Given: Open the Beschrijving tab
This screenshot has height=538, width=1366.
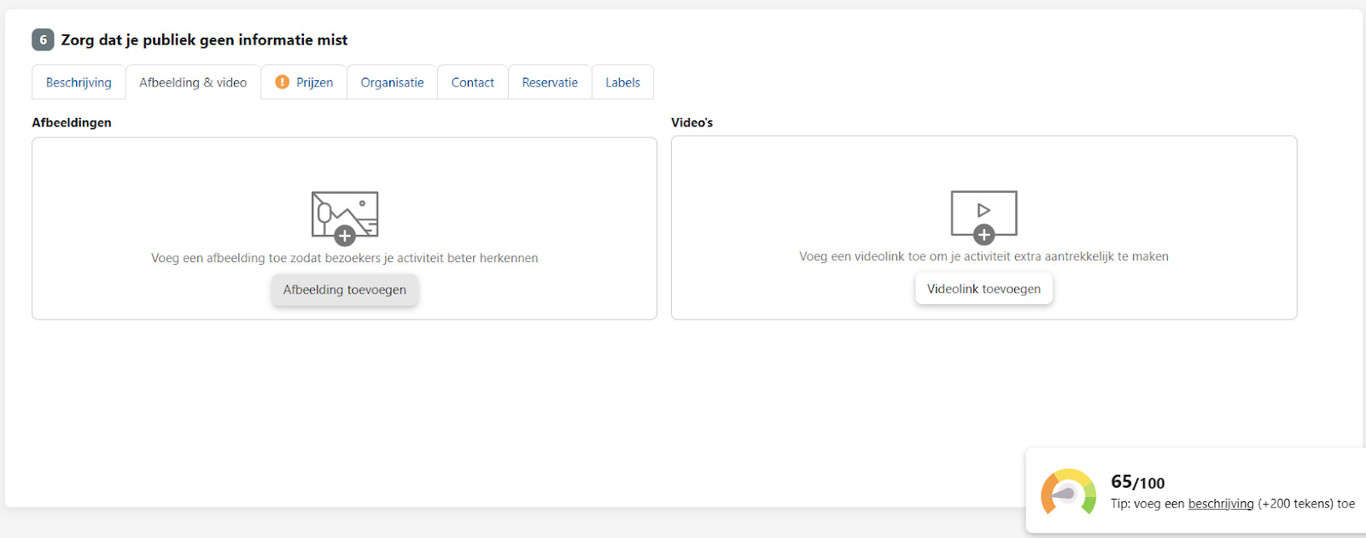Looking at the screenshot, I should pos(79,83).
